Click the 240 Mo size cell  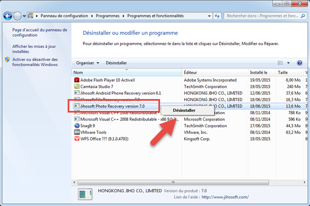point(294,87)
